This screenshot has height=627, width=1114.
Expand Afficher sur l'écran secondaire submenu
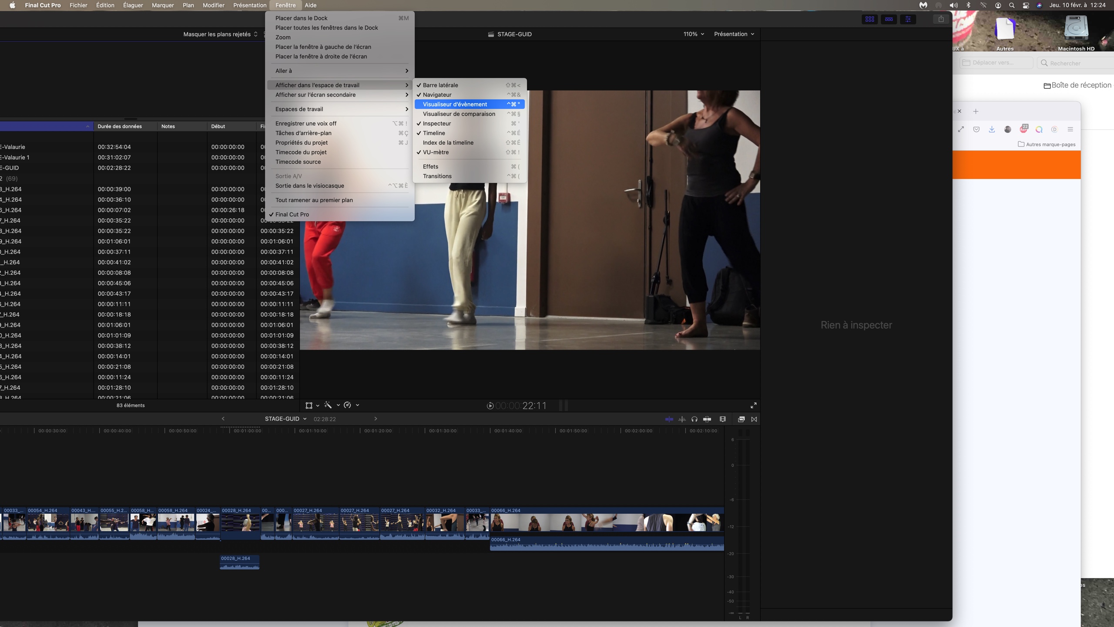click(x=340, y=94)
